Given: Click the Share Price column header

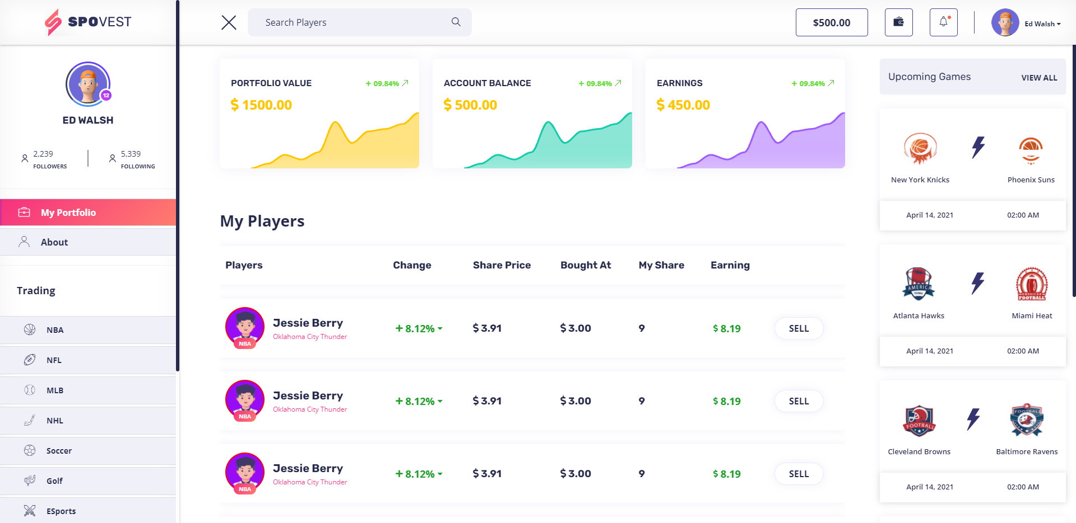Looking at the screenshot, I should 502,265.
